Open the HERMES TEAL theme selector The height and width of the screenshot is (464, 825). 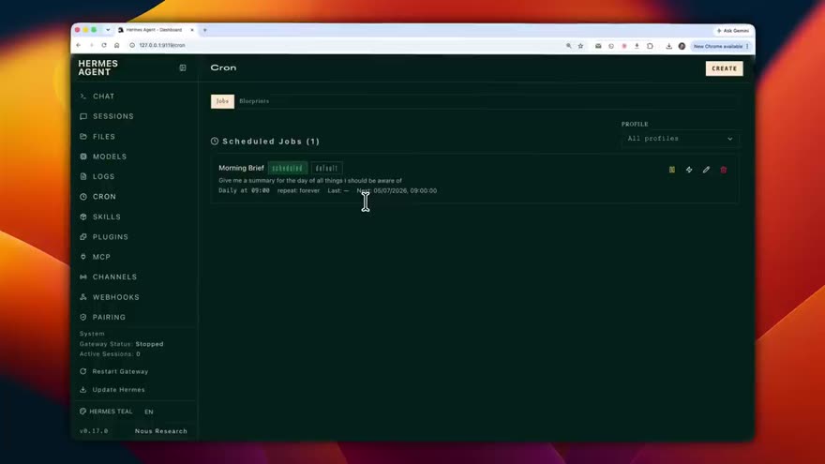point(106,412)
